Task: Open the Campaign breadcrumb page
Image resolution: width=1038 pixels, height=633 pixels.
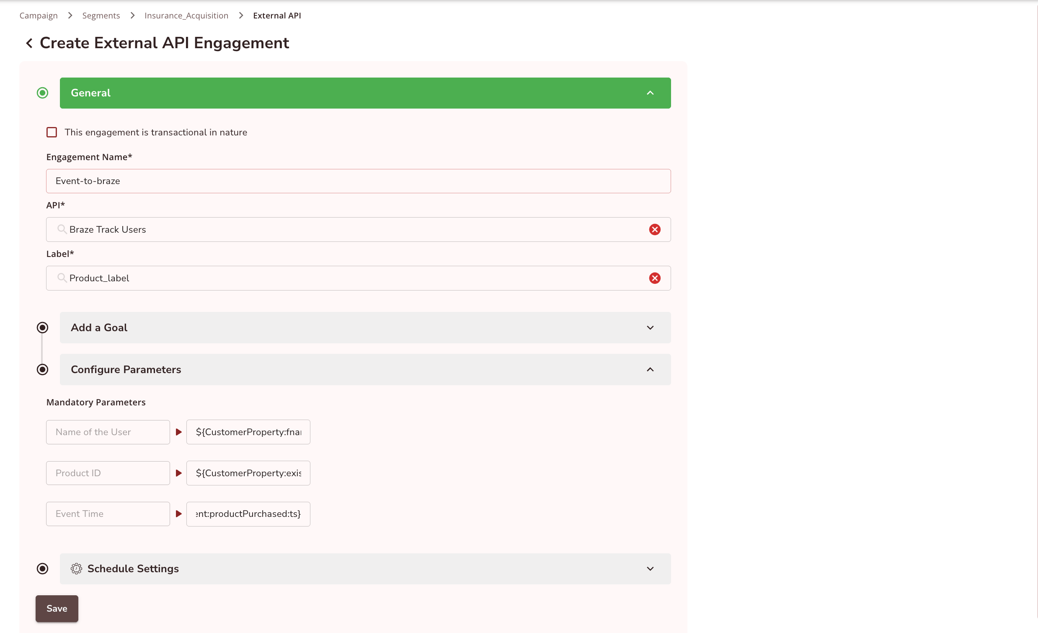Action: [x=39, y=15]
